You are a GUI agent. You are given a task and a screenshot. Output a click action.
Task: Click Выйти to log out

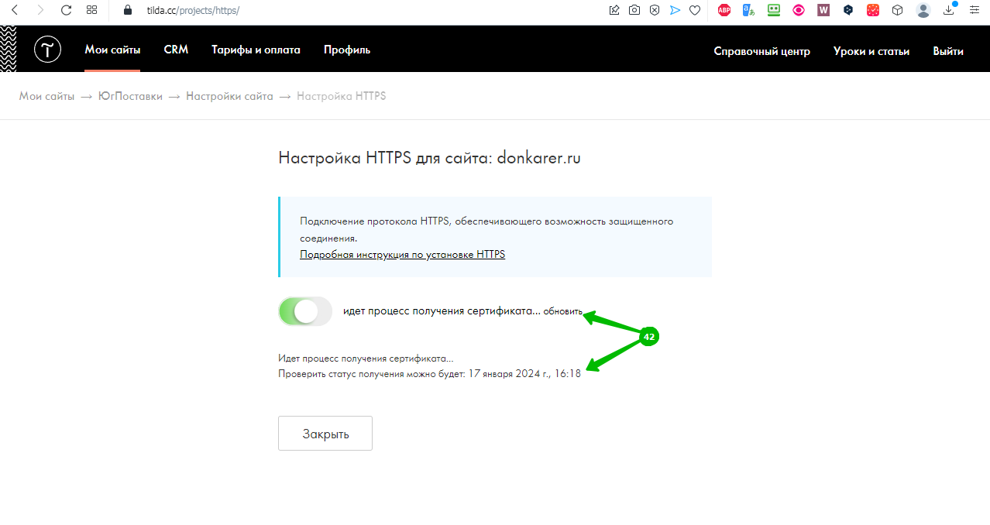(948, 51)
